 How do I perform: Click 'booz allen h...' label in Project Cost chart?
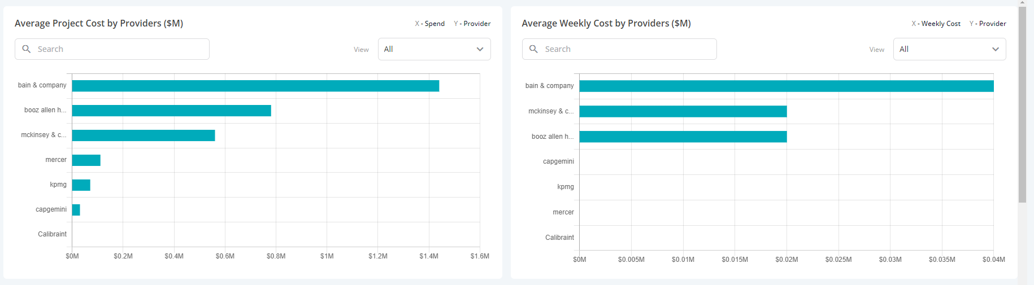click(45, 110)
